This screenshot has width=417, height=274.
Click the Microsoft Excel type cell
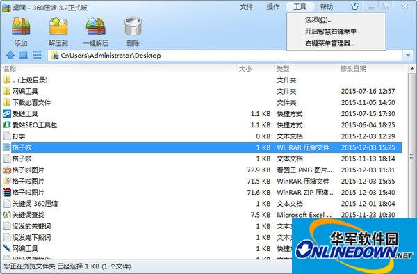point(304,215)
